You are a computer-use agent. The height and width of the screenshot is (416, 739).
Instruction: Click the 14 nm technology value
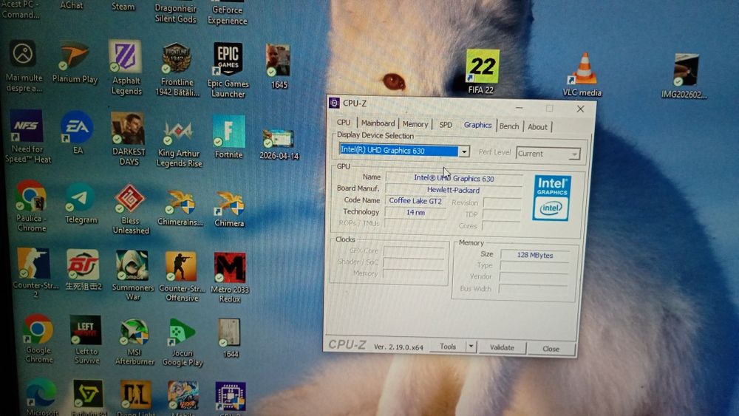coord(415,213)
